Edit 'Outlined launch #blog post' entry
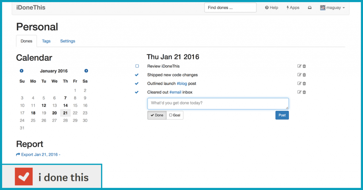The height and width of the screenshot is (190, 363). tap(299, 83)
